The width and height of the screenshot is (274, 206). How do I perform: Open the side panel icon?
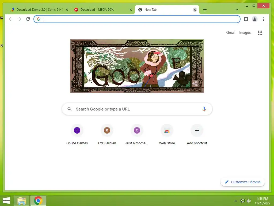246,19
